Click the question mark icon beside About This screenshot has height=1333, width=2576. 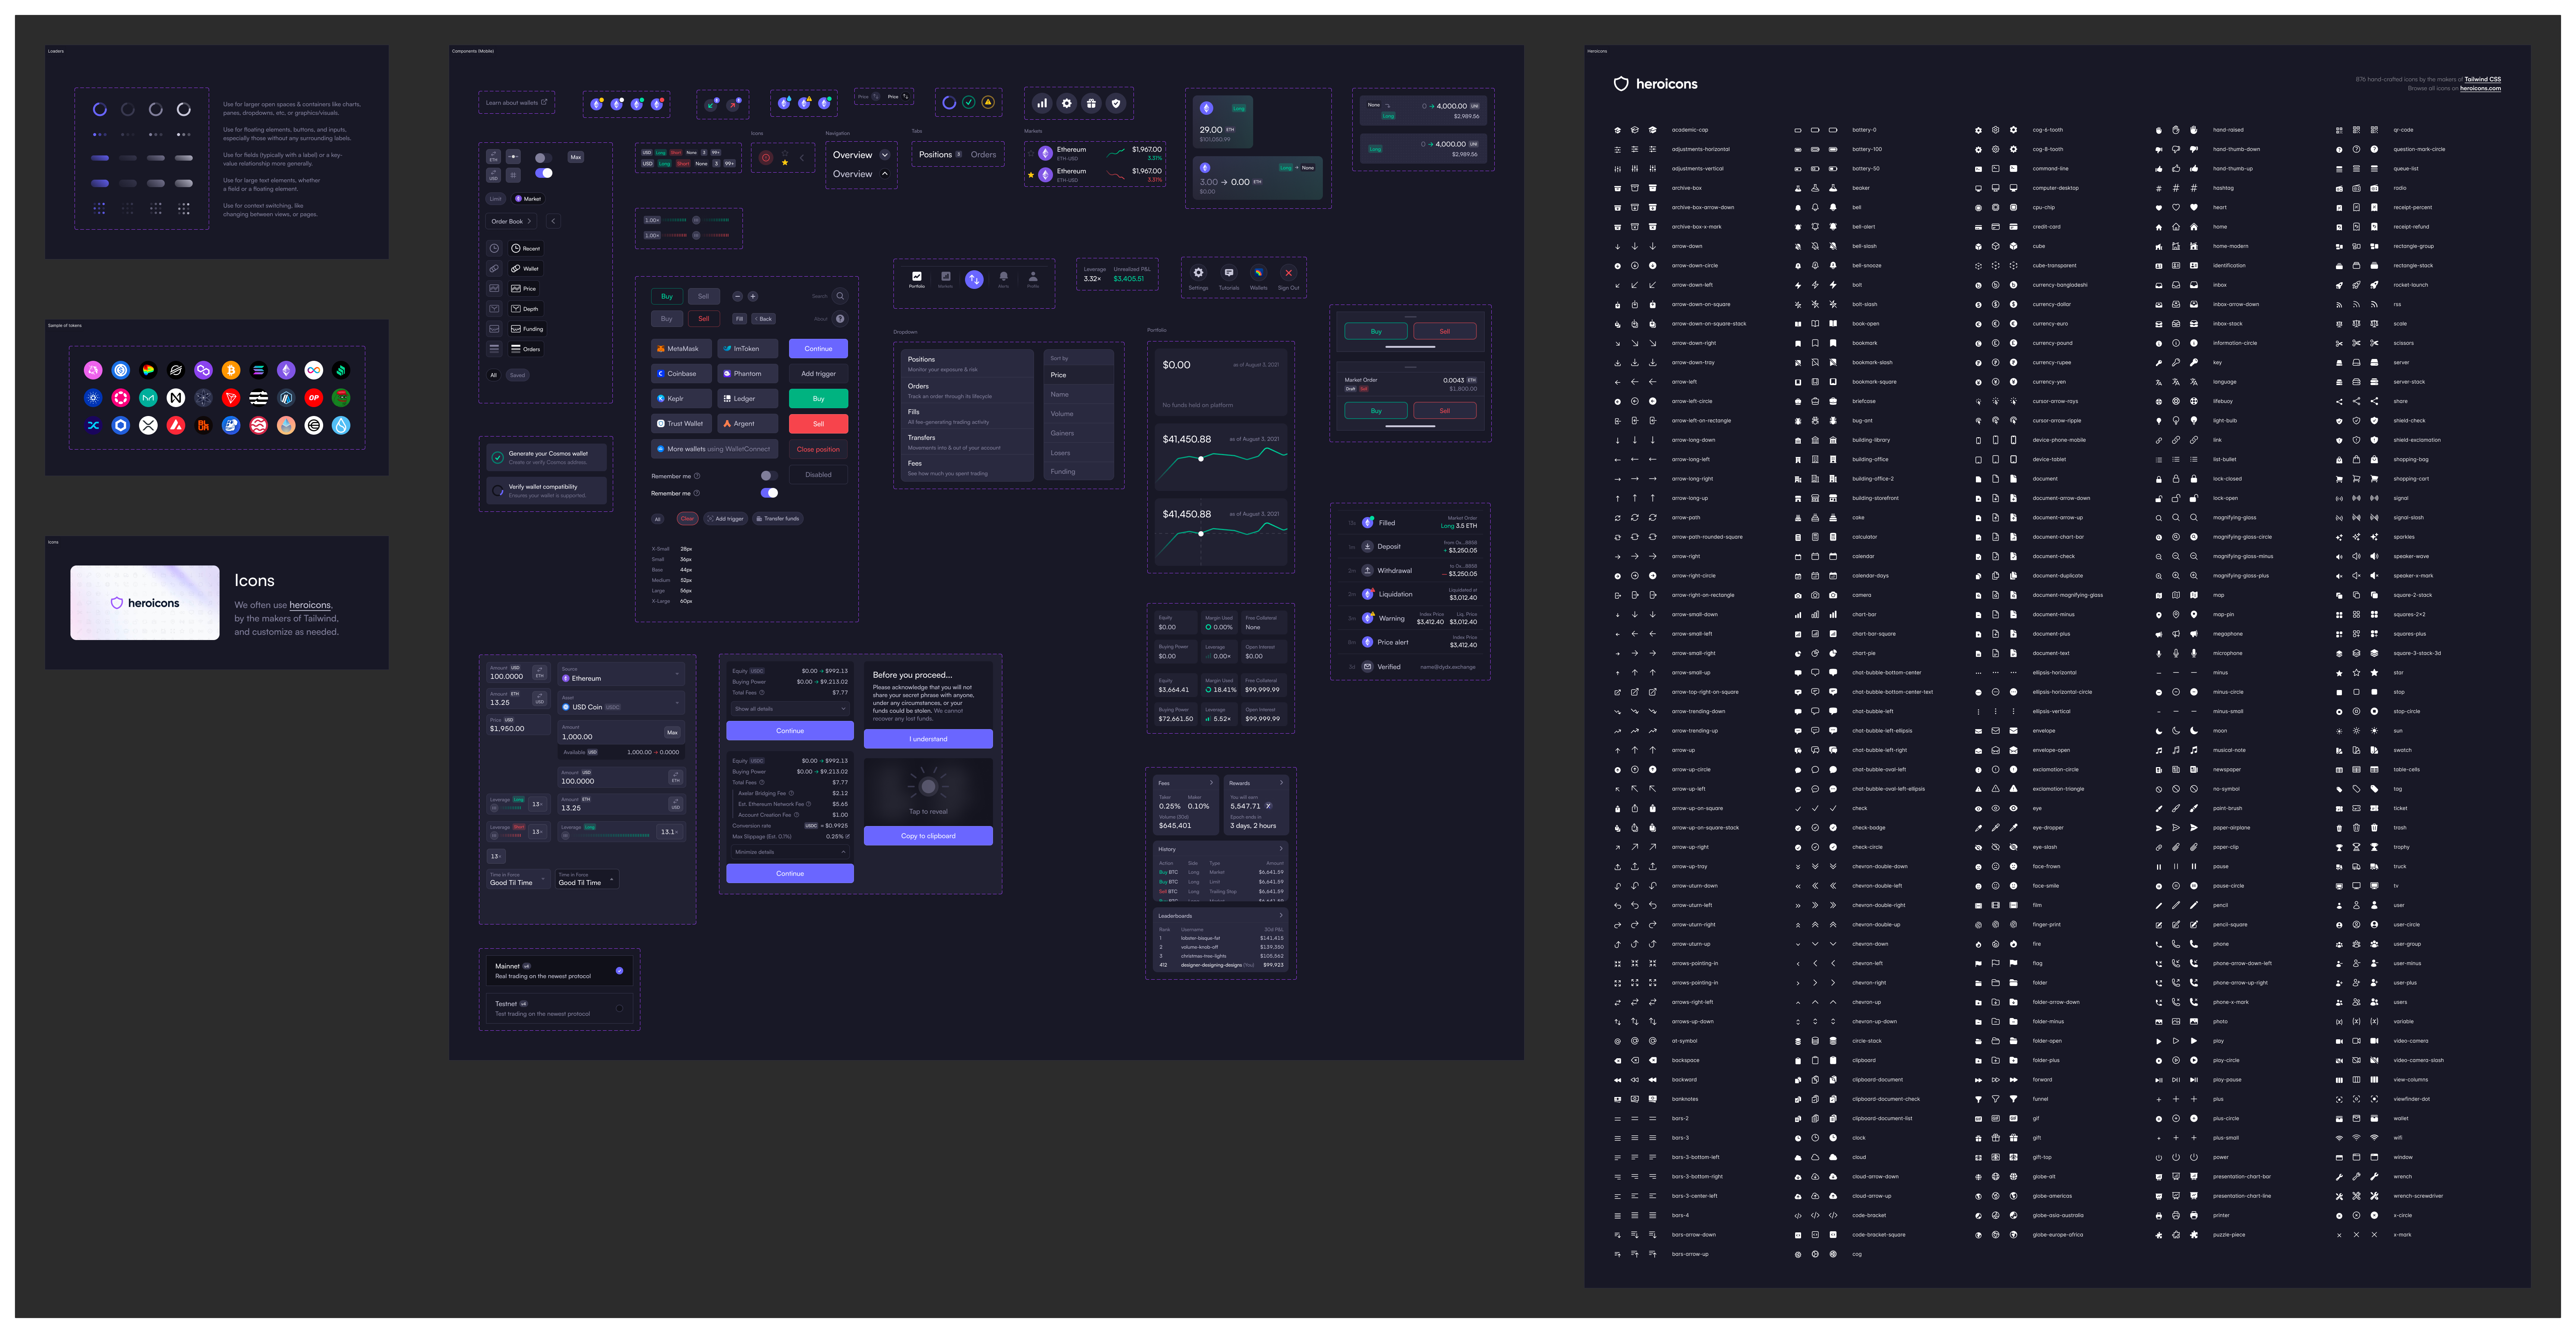coord(840,319)
